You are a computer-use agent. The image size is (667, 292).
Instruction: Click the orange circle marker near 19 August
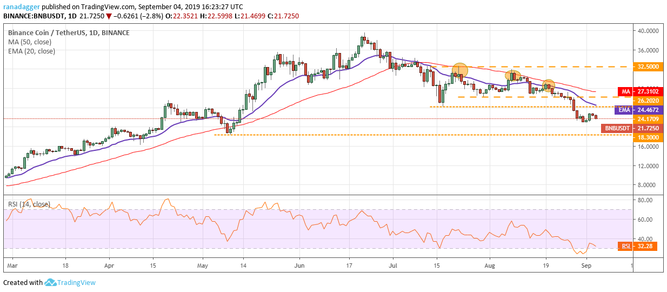[549, 85]
